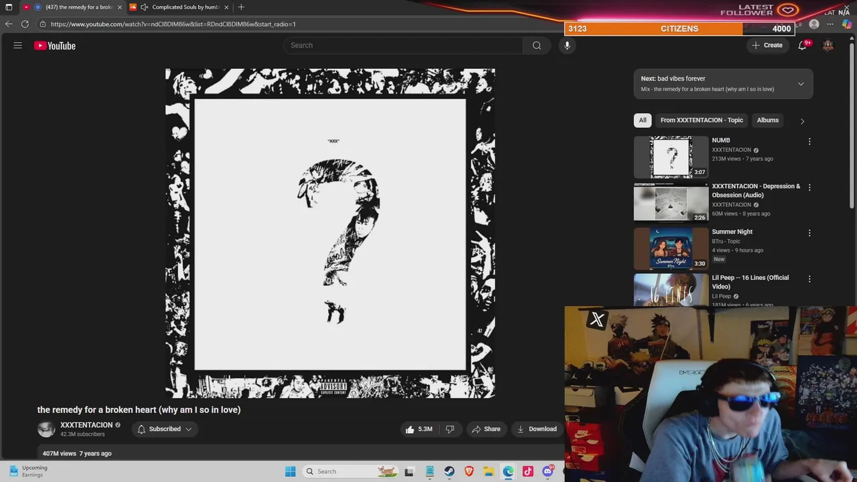Start voice search with microphone icon
The image size is (857, 482).
[567, 46]
